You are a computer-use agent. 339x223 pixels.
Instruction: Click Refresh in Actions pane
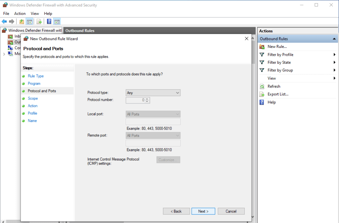[274, 87]
